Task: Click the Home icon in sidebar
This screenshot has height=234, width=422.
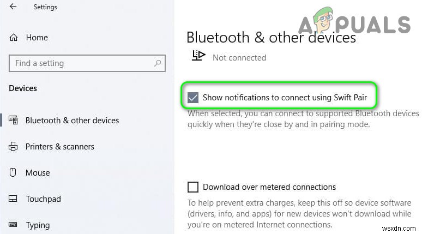Action: pos(14,38)
